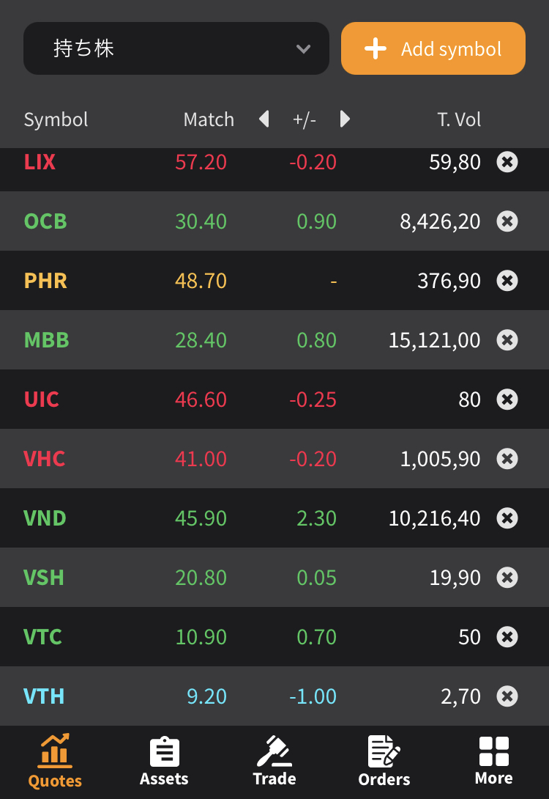Remove OCB using its X icon
This screenshot has height=799, width=549.
pyautogui.click(x=507, y=221)
